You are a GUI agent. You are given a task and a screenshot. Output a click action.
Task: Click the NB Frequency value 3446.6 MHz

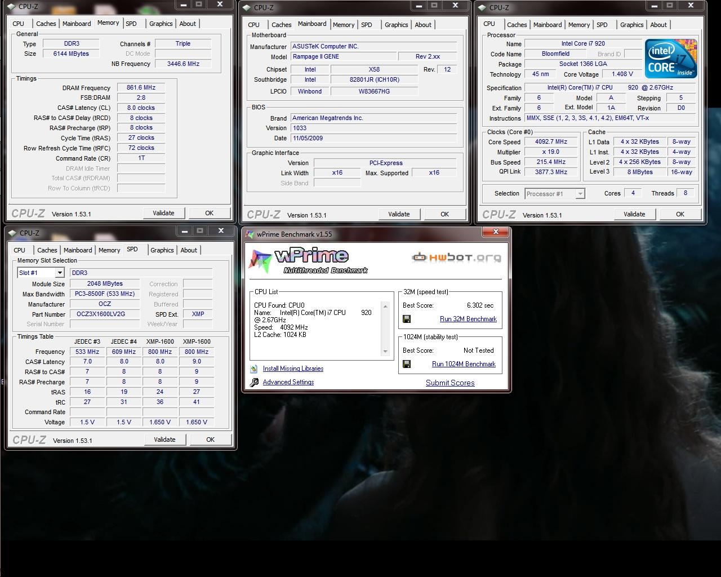(183, 64)
